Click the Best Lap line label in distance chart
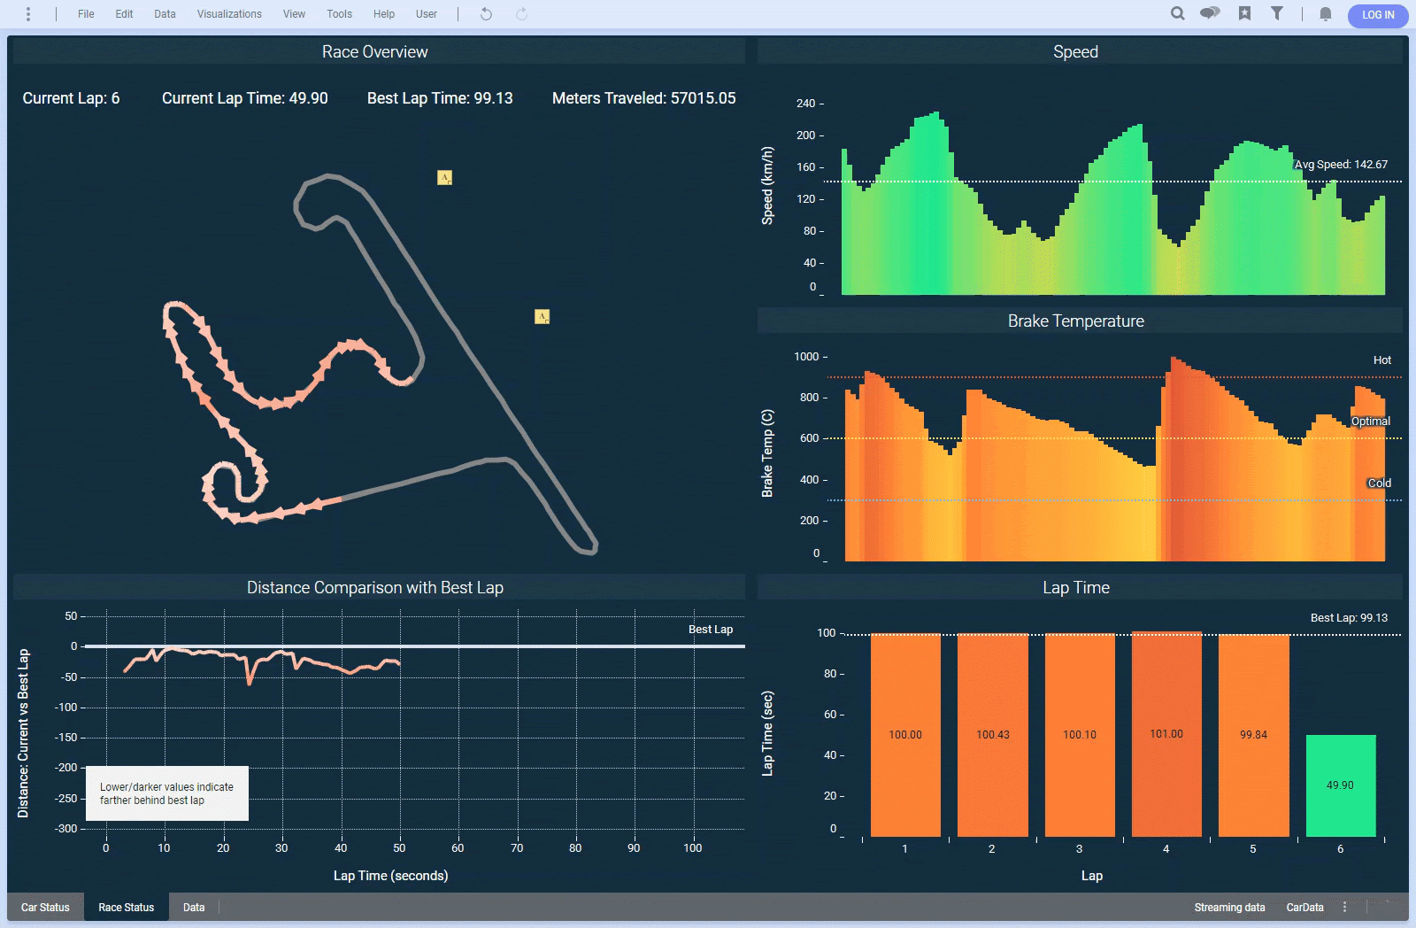The image size is (1416, 928). [711, 630]
